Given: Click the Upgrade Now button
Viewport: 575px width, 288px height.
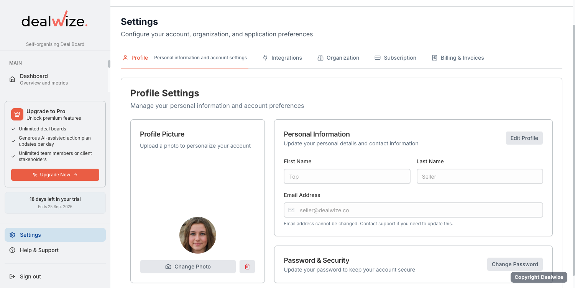Looking at the screenshot, I should point(55,175).
